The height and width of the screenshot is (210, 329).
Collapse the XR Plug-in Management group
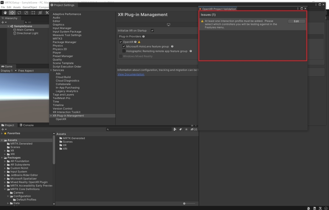(x=51, y=116)
